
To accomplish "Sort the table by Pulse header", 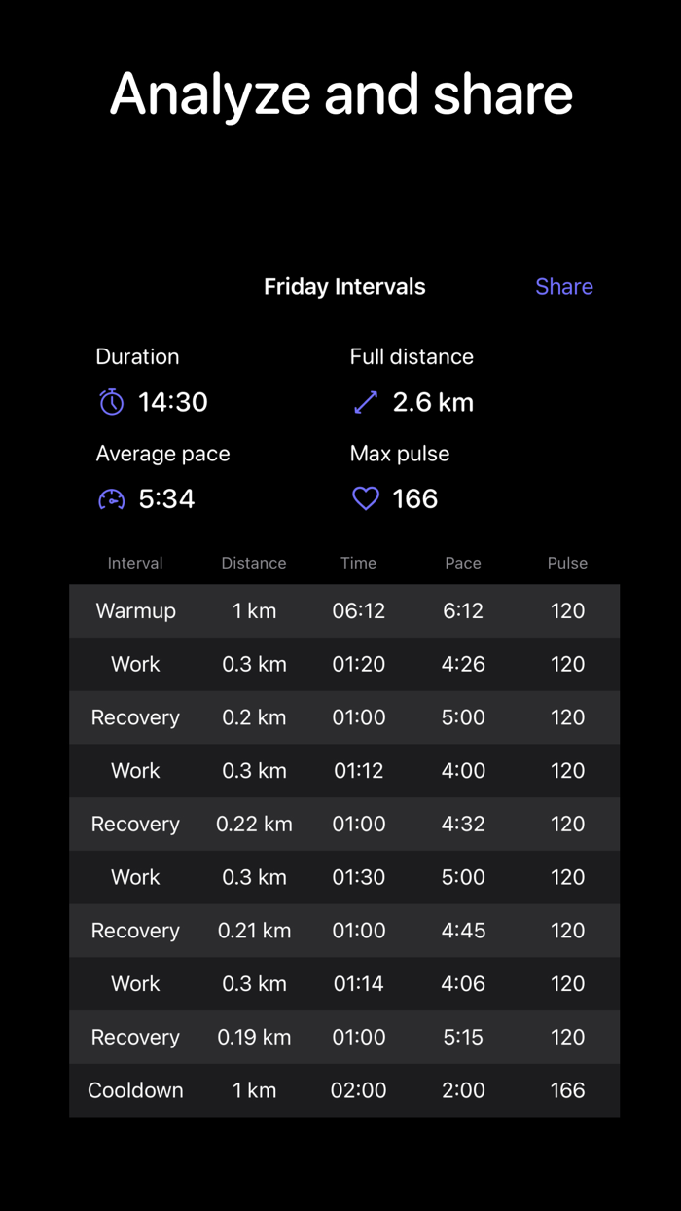I will click(567, 563).
